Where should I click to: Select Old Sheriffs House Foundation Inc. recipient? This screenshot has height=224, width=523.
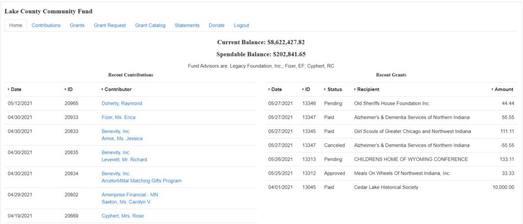392,103
